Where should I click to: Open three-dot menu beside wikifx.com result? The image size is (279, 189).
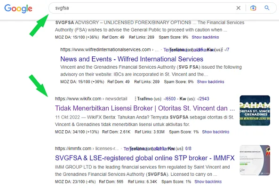pyautogui.click(x=136, y=99)
